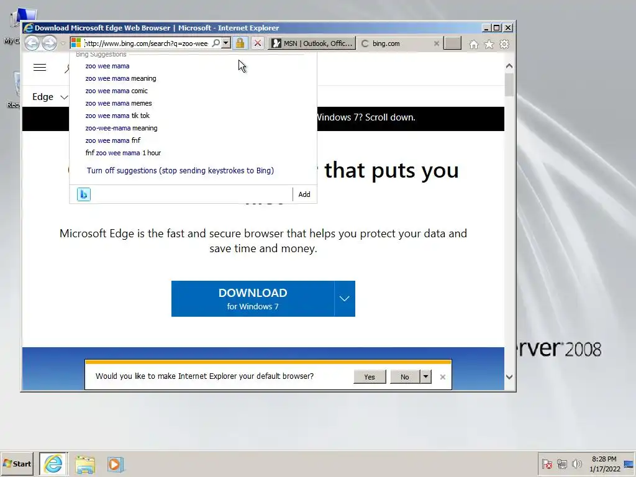
Task: Open the Tools gear menu
Action: tap(504, 44)
